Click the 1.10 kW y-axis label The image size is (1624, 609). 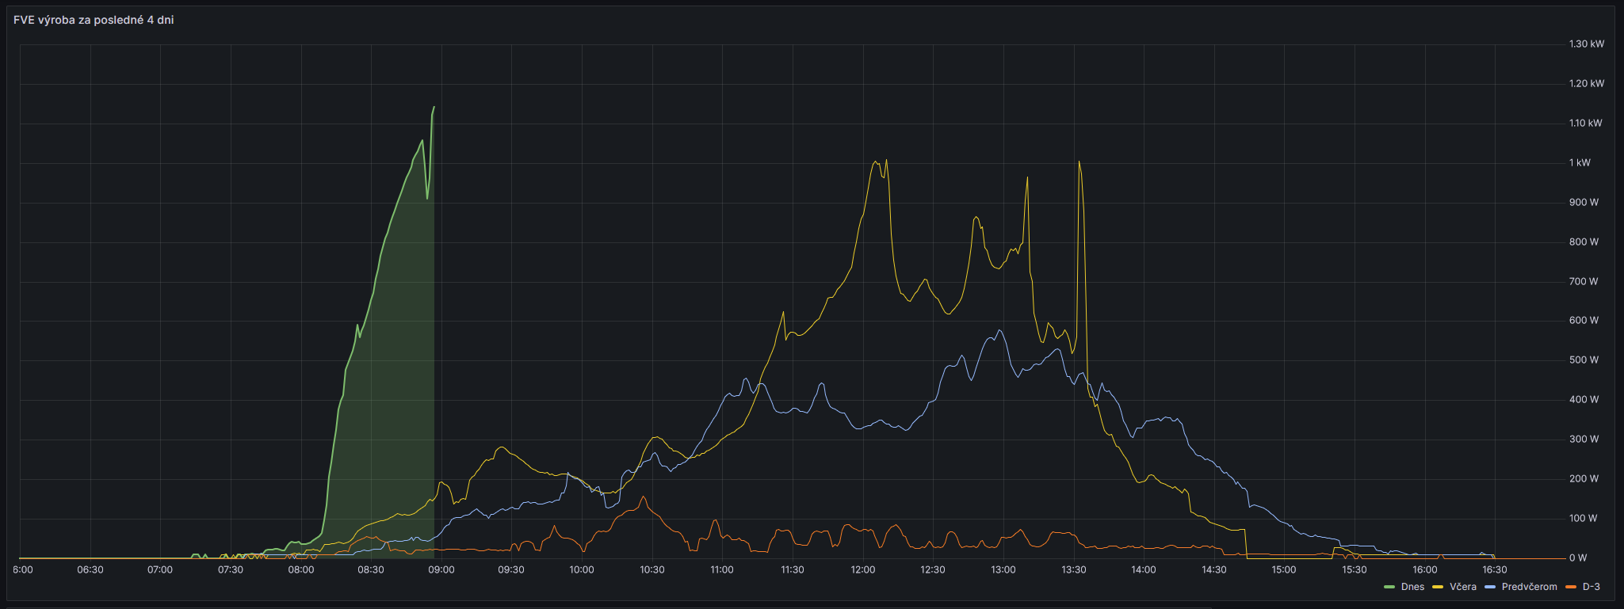coord(1586,124)
